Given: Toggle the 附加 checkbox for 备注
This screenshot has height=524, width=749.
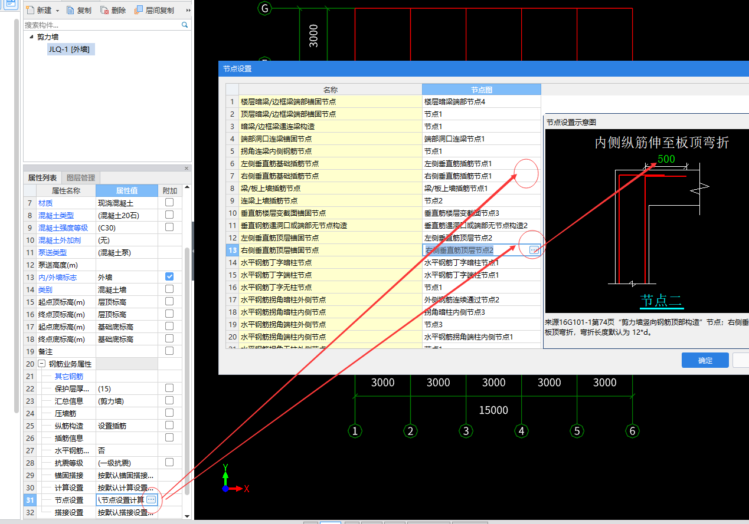Looking at the screenshot, I should click(169, 351).
